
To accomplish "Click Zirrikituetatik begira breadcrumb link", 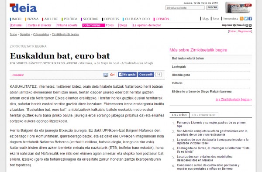I will pyautogui.click(x=65, y=34).
